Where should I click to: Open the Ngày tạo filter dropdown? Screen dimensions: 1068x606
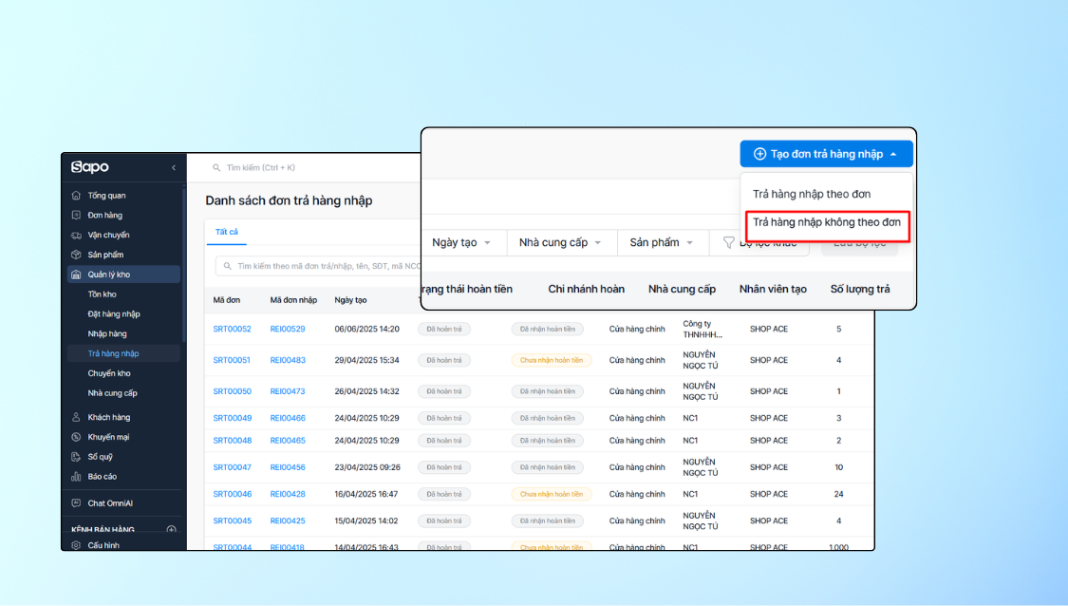pyautogui.click(x=461, y=242)
